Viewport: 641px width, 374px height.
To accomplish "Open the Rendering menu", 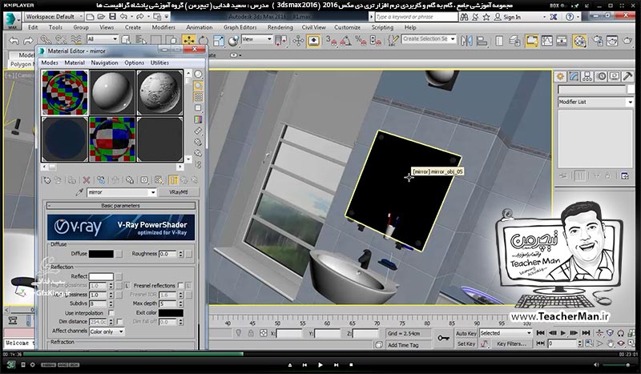I will click(280, 27).
